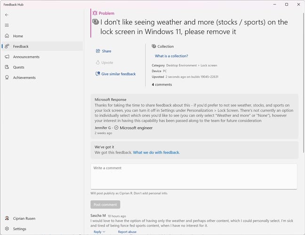Image resolution: width=305 pixels, height=235 pixels.
Task: Click the 'Microsoft engineer' label
Action: coord(136,128)
